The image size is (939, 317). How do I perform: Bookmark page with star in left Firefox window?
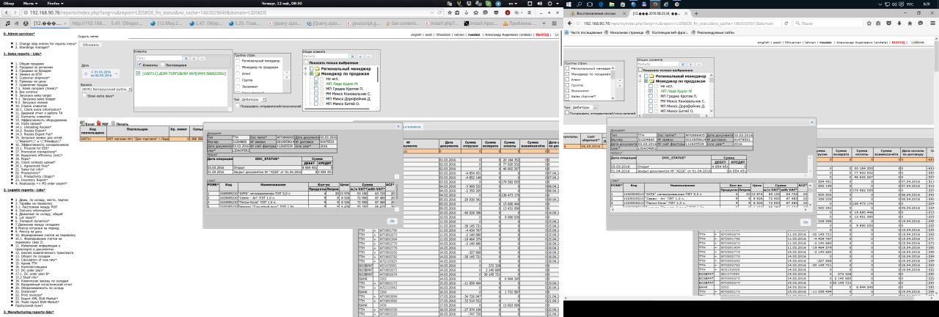pos(450,12)
